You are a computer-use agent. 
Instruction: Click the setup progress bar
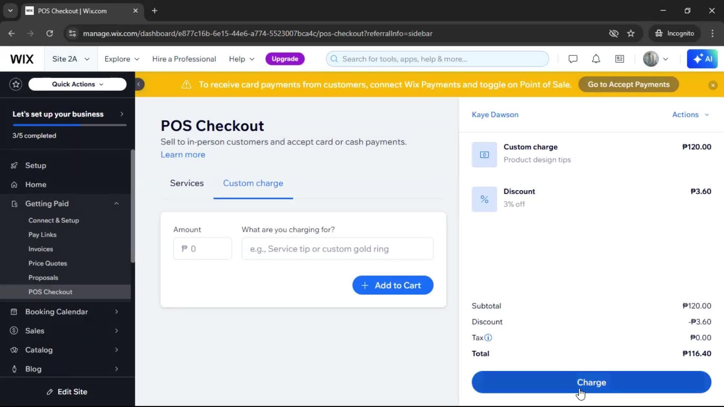[69, 125]
